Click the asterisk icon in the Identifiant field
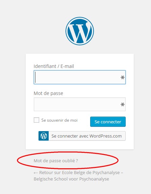This screenshot has width=151, height=194. point(122,78)
